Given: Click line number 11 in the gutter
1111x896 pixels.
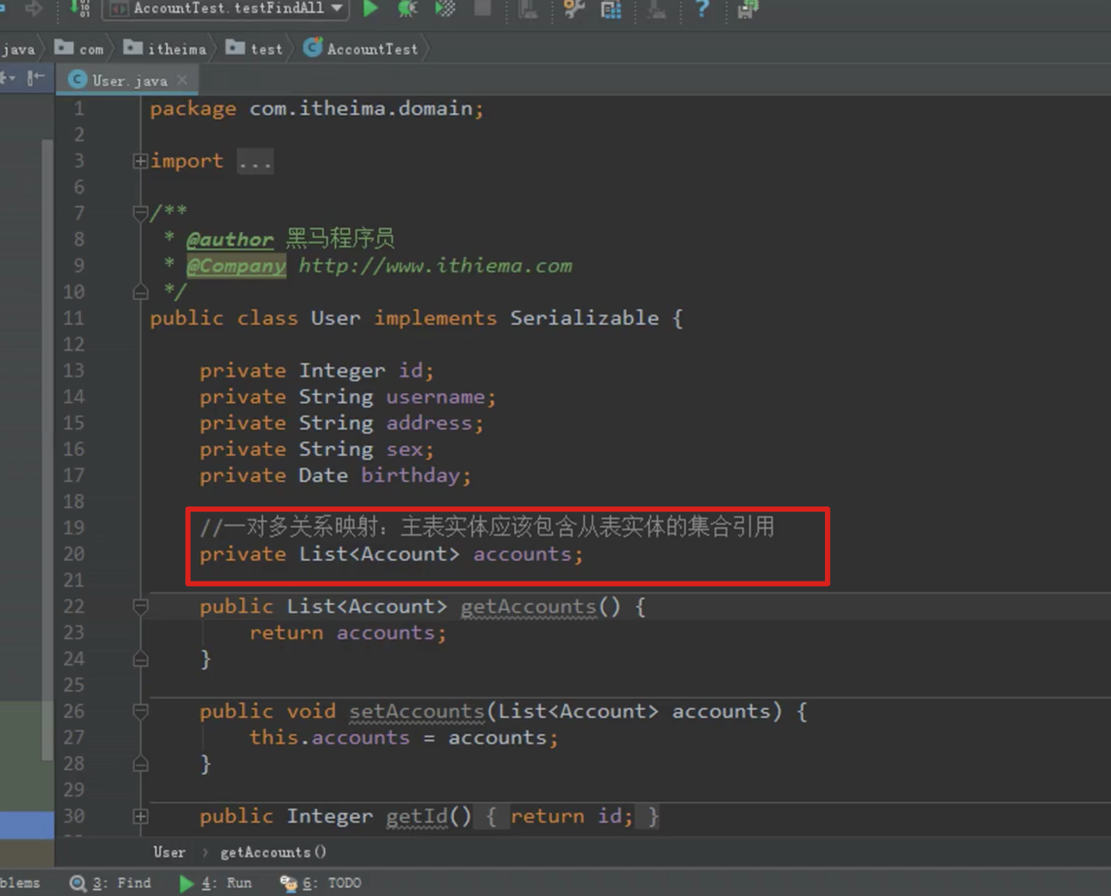Looking at the screenshot, I should 73,319.
